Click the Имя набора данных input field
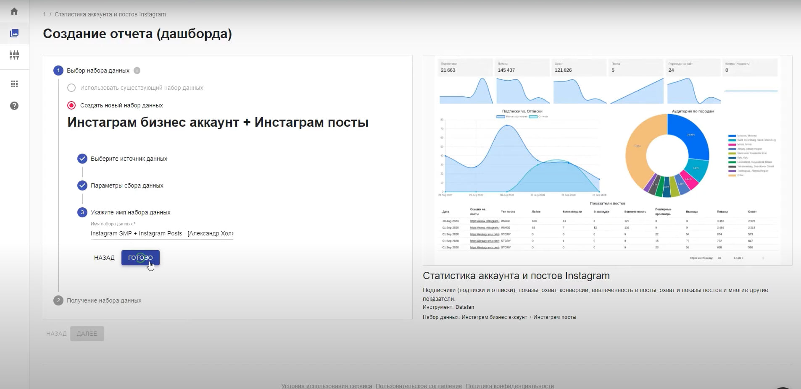Screen dimensions: 801x389 162,233
